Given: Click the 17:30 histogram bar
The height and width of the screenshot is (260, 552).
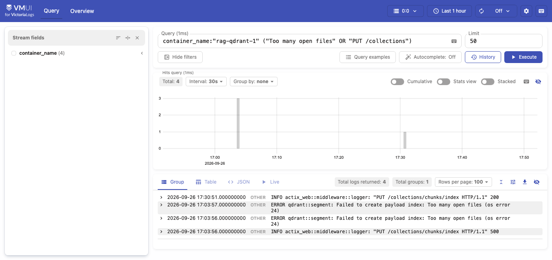Looking at the screenshot, I should 405,140.
